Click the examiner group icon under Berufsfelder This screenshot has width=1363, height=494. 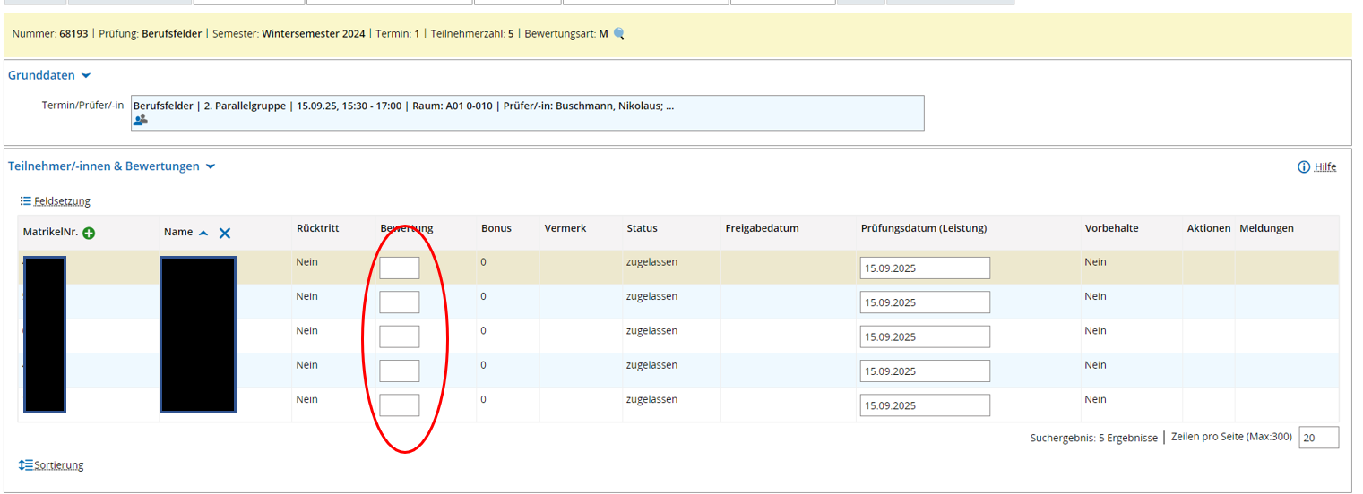[141, 119]
